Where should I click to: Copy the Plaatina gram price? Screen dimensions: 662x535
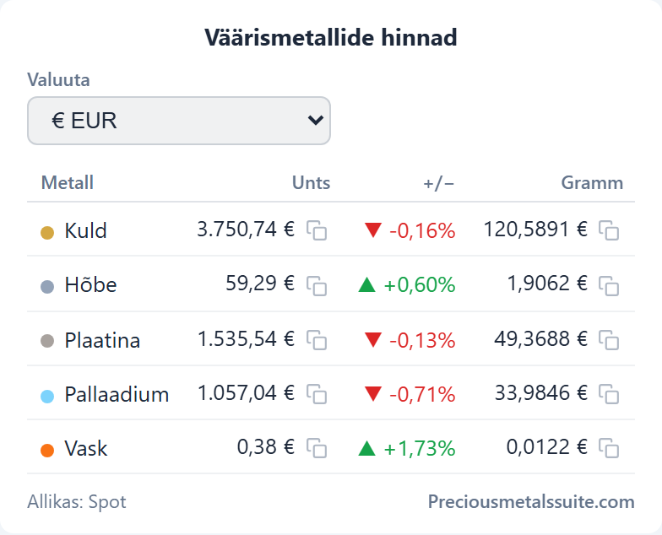(609, 340)
